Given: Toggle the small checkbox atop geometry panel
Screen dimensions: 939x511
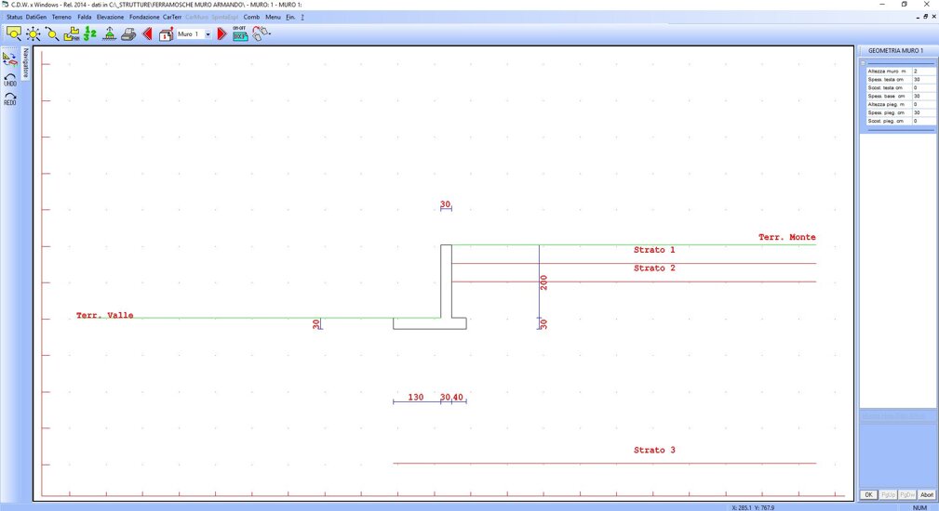Looking at the screenshot, I should pyautogui.click(x=864, y=62).
